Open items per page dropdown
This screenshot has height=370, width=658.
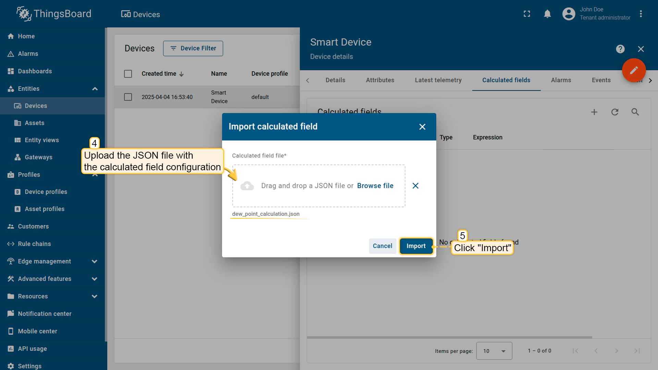pos(494,351)
